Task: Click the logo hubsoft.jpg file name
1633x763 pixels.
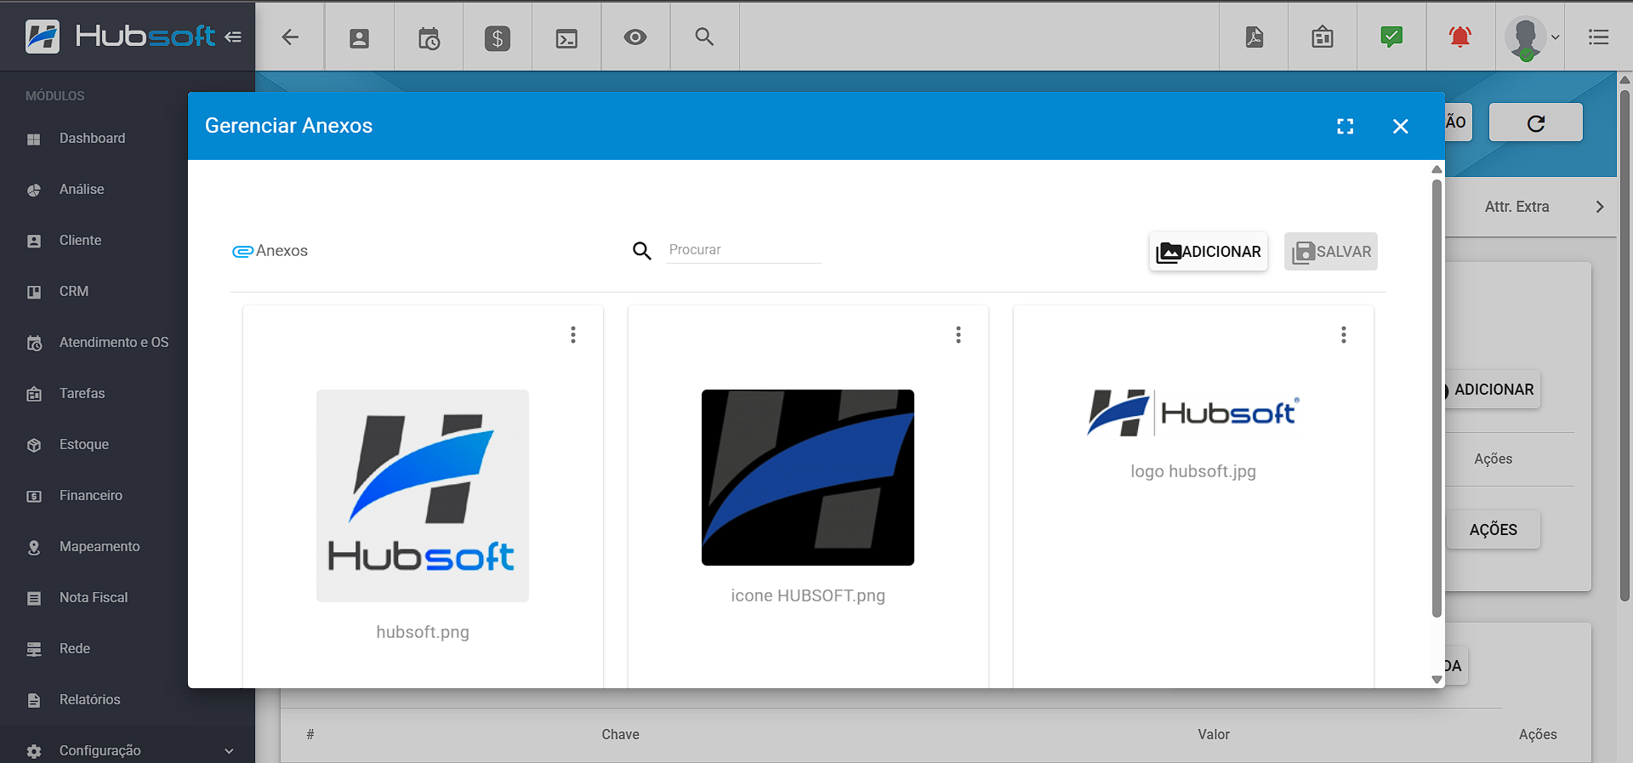Action: pyautogui.click(x=1193, y=471)
